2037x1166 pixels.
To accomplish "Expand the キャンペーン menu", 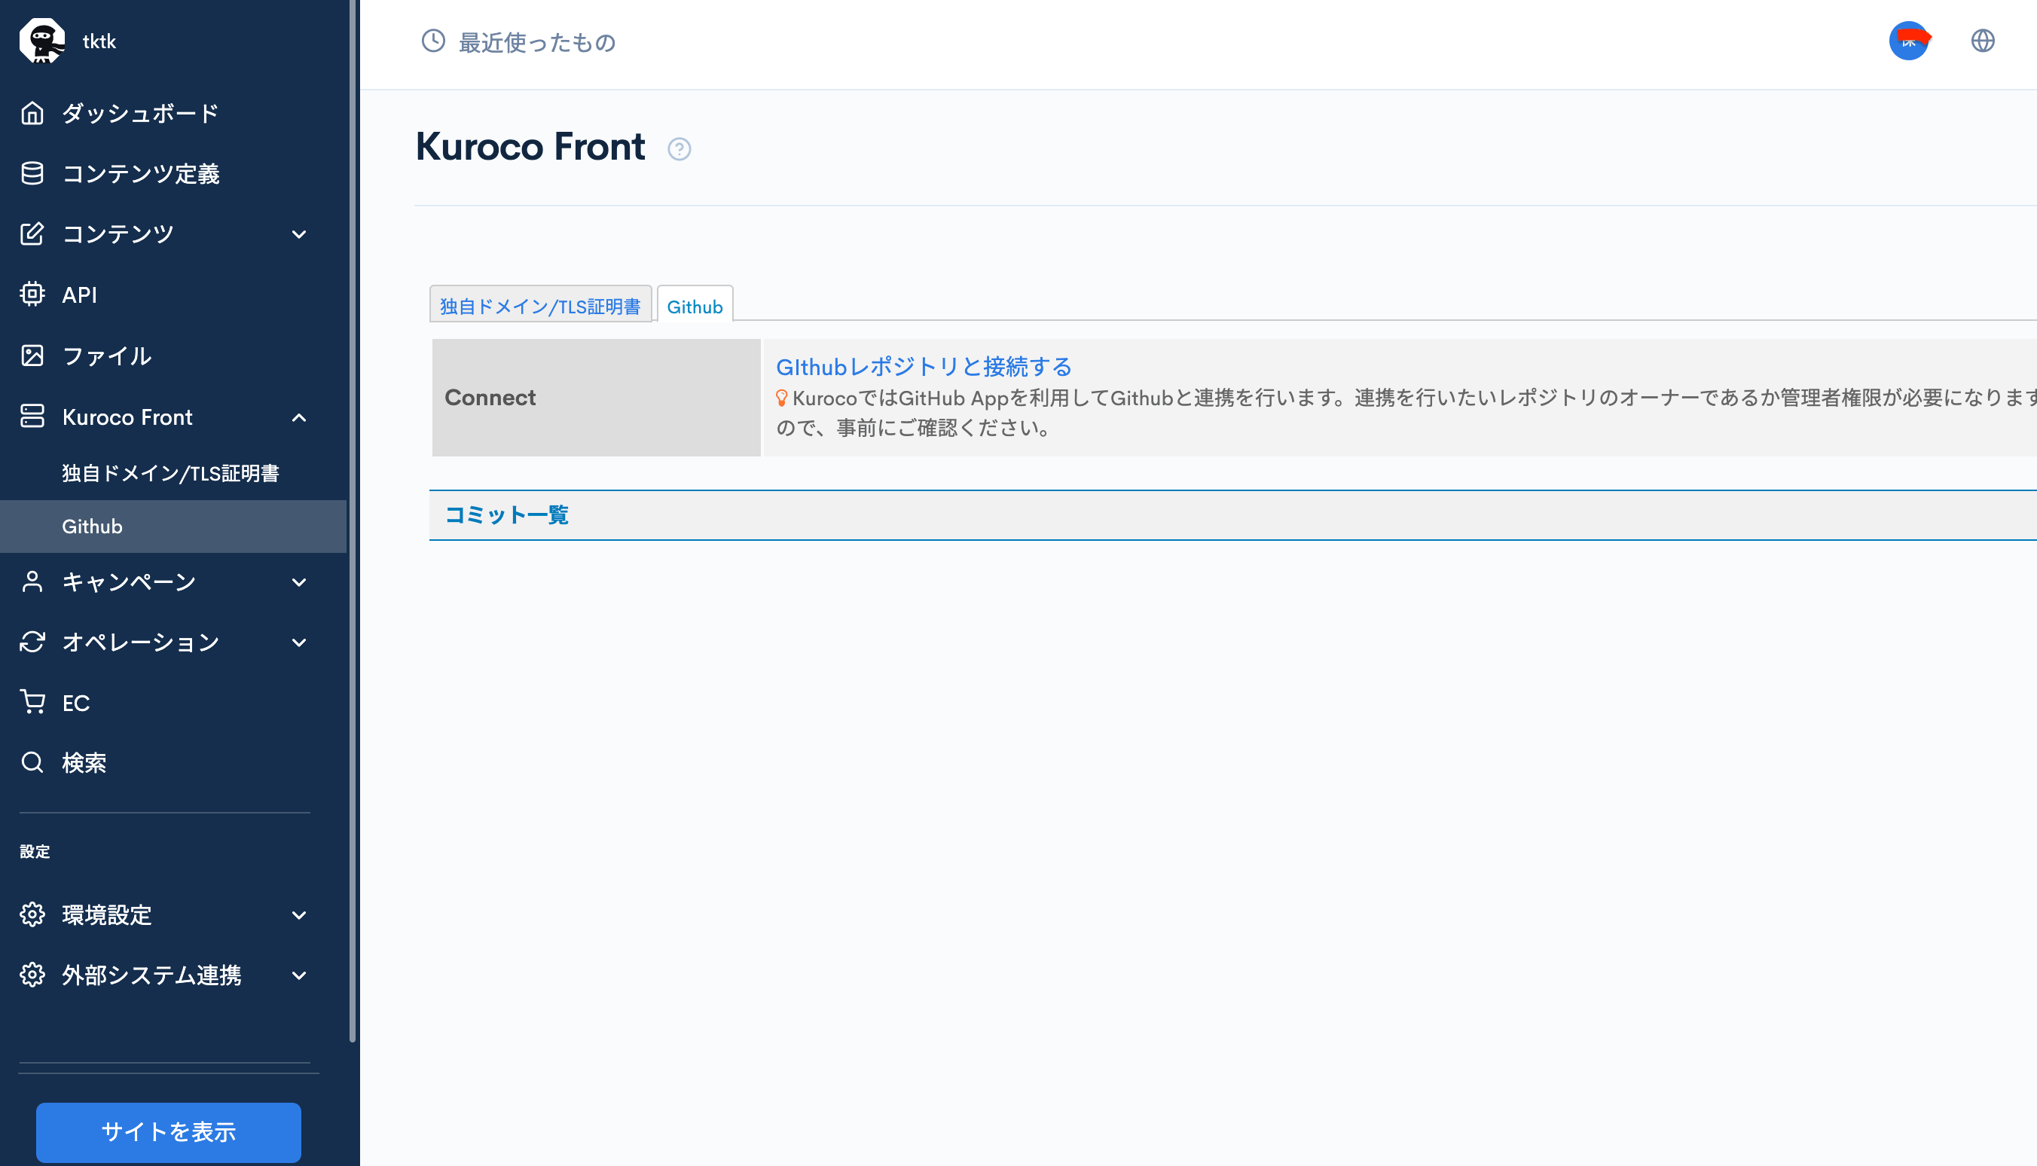I will (298, 582).
